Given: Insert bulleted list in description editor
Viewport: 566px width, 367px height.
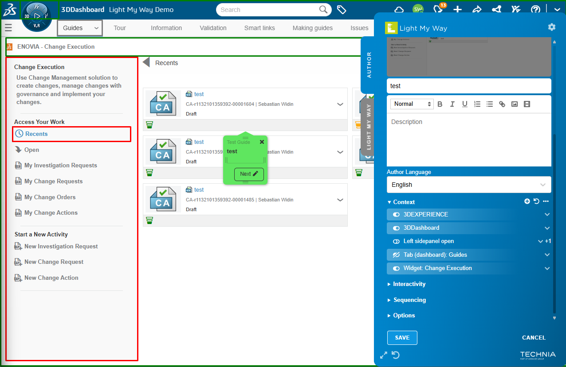Looking at the screenshot, I should [x=490, y=104].
